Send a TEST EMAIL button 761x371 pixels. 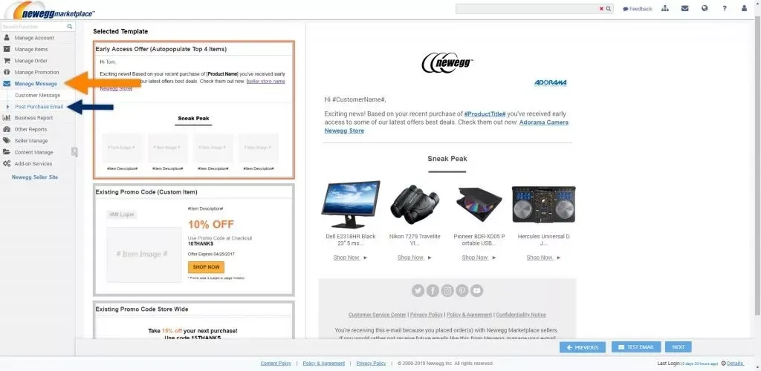pos(636,347)
